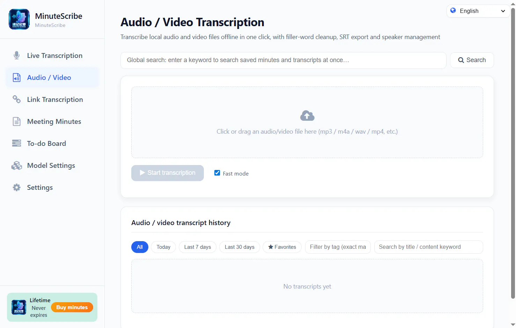Click the Search button
This screenshot has height=328, width=516.
[x=472, y=60]
